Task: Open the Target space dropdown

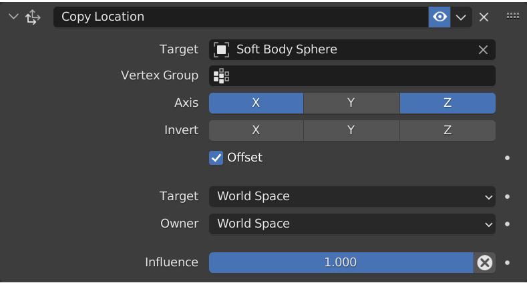Action: [352, 196]
